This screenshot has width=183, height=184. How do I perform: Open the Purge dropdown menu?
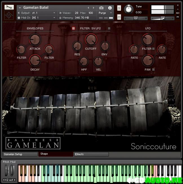[x=111, y=13]
